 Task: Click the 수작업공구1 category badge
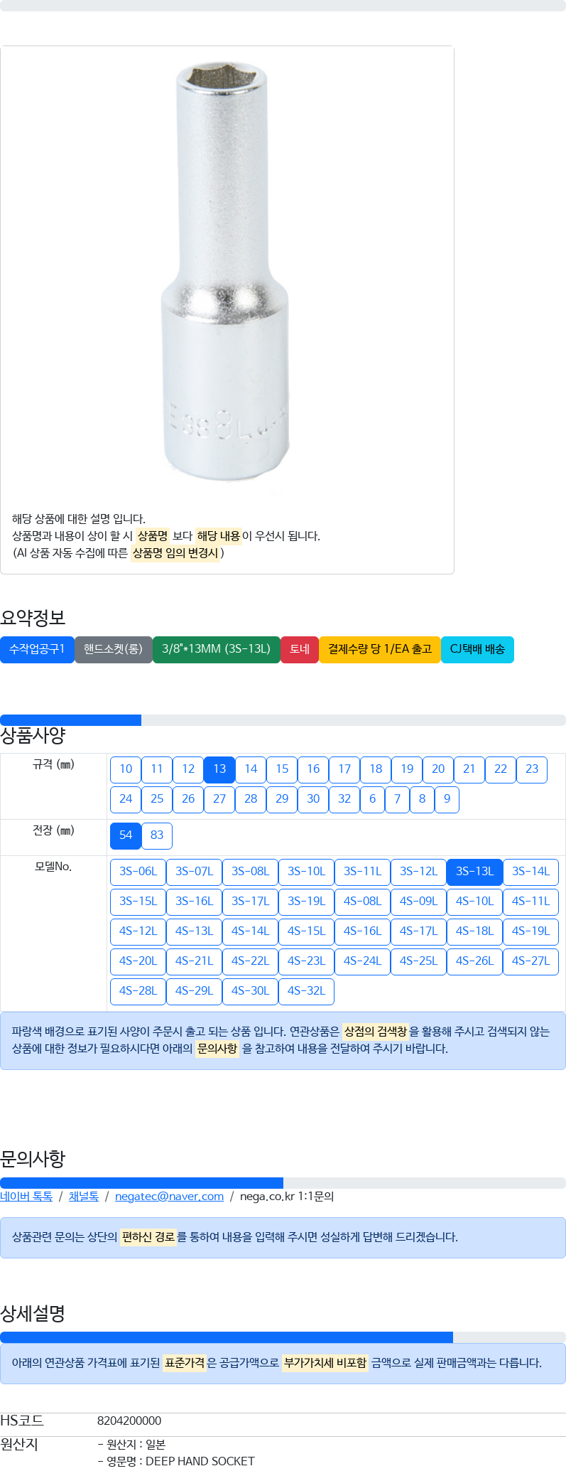[37, 649]
